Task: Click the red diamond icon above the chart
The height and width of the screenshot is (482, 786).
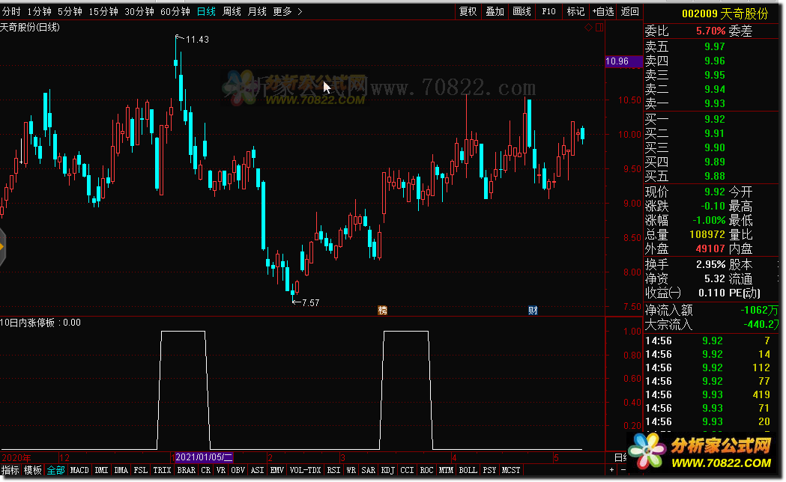Action: (x=588, y=28)
